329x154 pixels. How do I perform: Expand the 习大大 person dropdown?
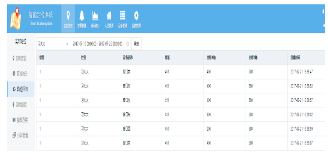pos(53,44)
